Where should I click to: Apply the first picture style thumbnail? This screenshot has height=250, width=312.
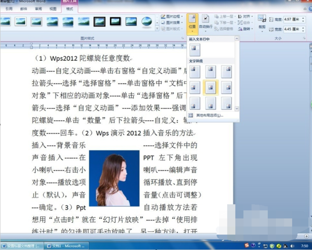tap(5, 21)
